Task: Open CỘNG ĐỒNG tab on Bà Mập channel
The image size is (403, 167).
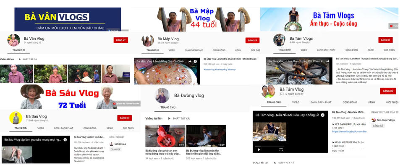Action: pyautogui.click(x=219, y=50)
